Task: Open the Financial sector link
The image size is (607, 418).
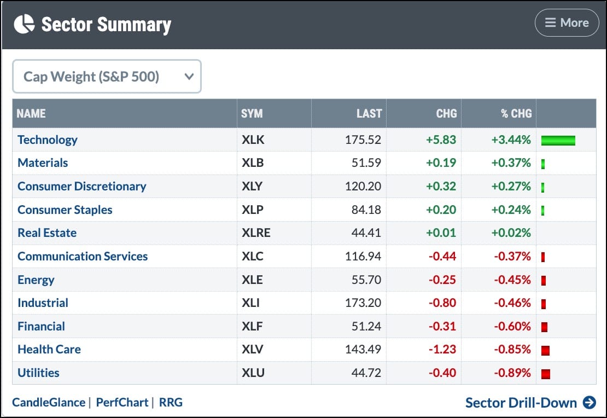Action: [41, 326]
